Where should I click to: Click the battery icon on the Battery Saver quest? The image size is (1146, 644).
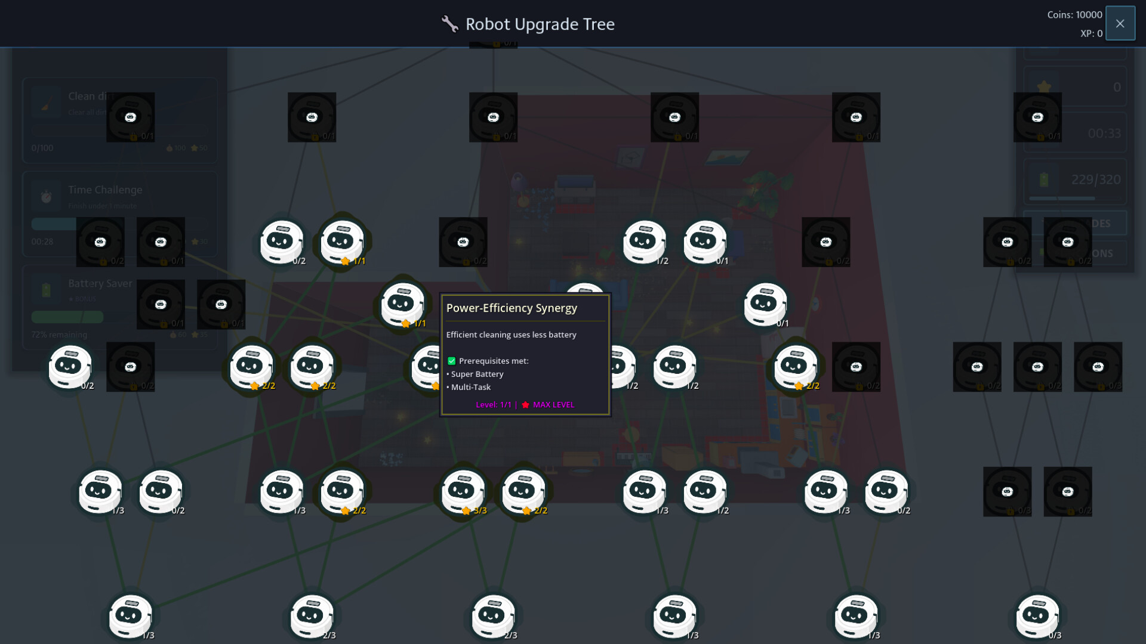[x=47, y=289]
